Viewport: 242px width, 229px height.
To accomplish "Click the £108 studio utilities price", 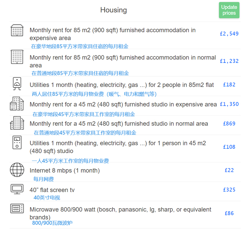I will pyautogui.click(x=229, y=147).
